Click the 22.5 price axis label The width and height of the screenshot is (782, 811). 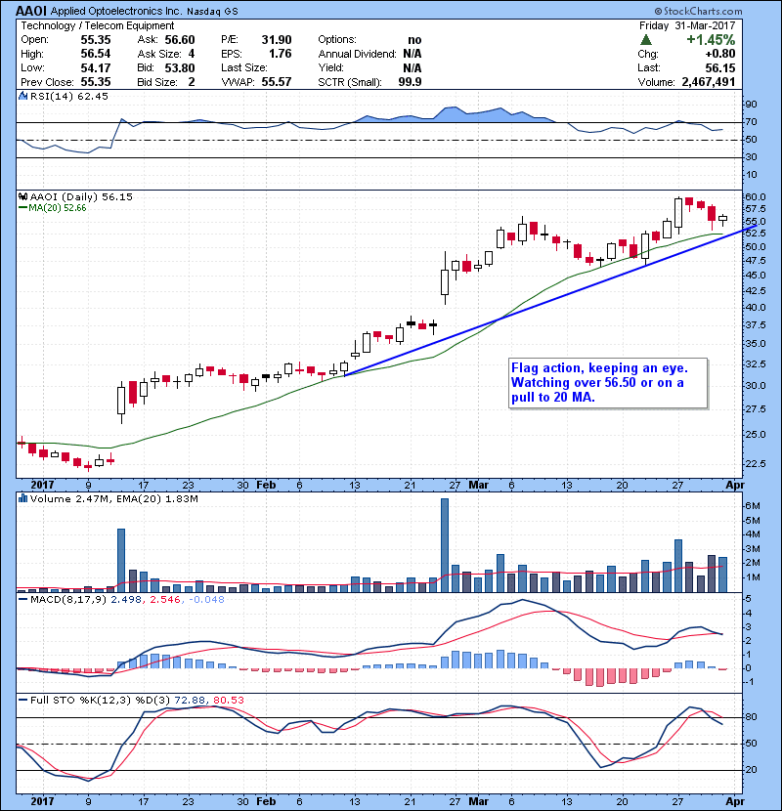755,464
